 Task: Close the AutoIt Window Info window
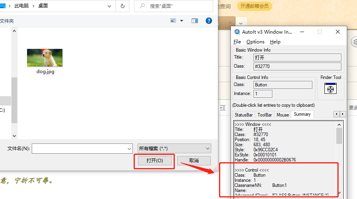pos(338,32)
